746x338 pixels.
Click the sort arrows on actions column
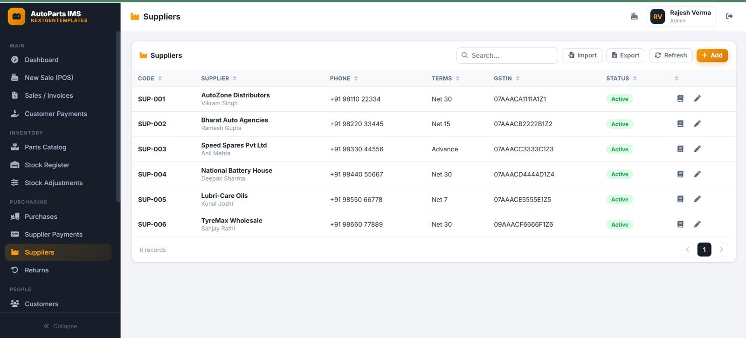tap(677, 78)
